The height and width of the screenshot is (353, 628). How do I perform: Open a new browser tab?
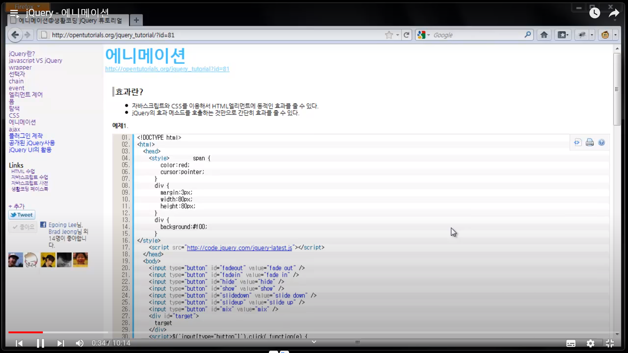click(136, 20)
